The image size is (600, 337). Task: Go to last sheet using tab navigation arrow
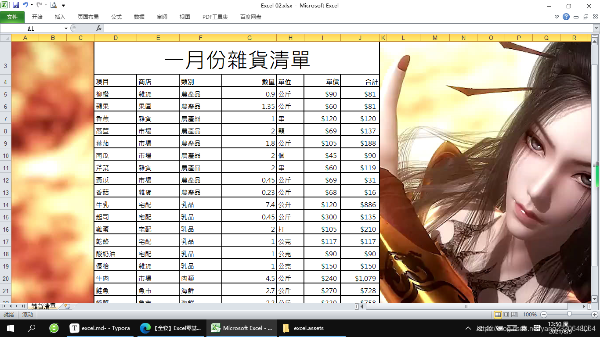tap(23, 306)
